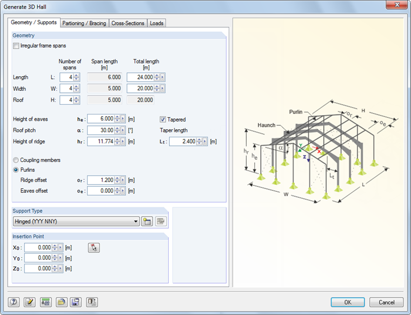Expand Roof pitch arrow menu

coord(123,130)
